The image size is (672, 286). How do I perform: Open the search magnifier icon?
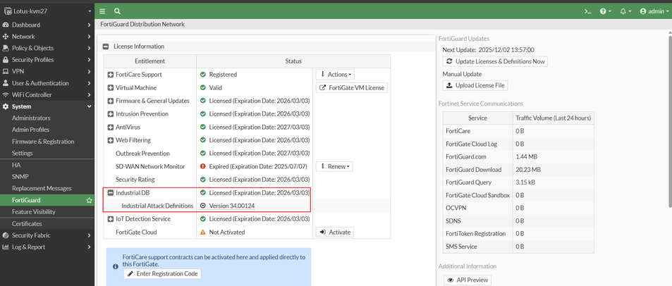tap(117, 11)
